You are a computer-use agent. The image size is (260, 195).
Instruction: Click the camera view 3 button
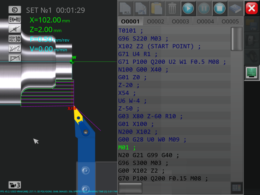pyautogui.click(x=15, y=185)
